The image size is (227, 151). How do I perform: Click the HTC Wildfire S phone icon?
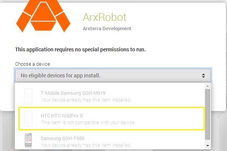(x=28, y=119)
